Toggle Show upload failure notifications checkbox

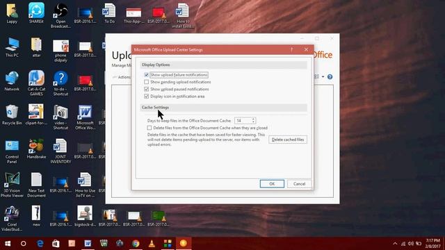point(147,75)
